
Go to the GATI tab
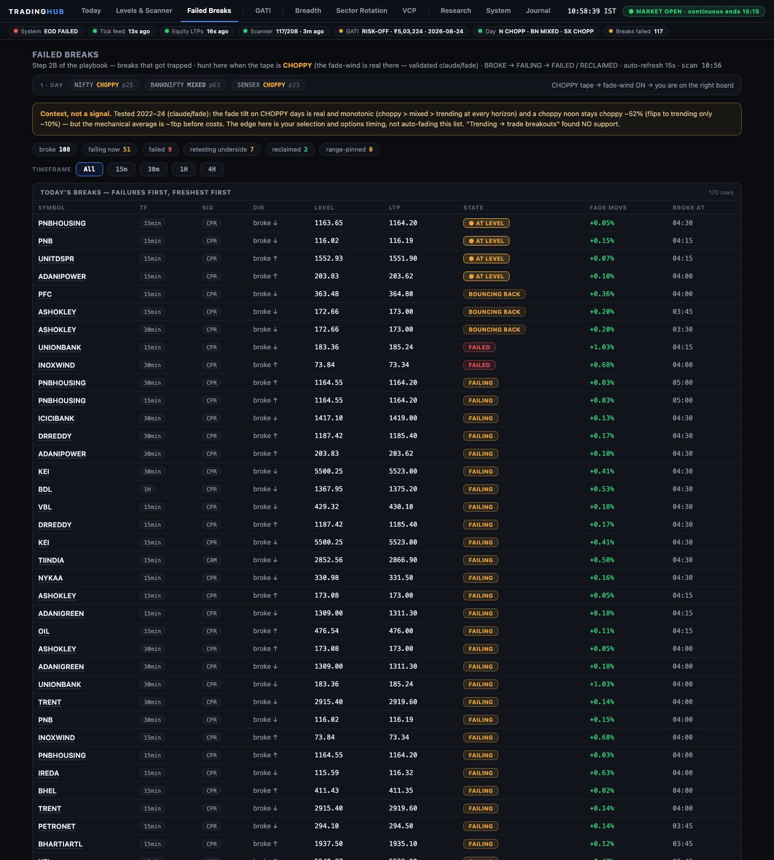263,11
